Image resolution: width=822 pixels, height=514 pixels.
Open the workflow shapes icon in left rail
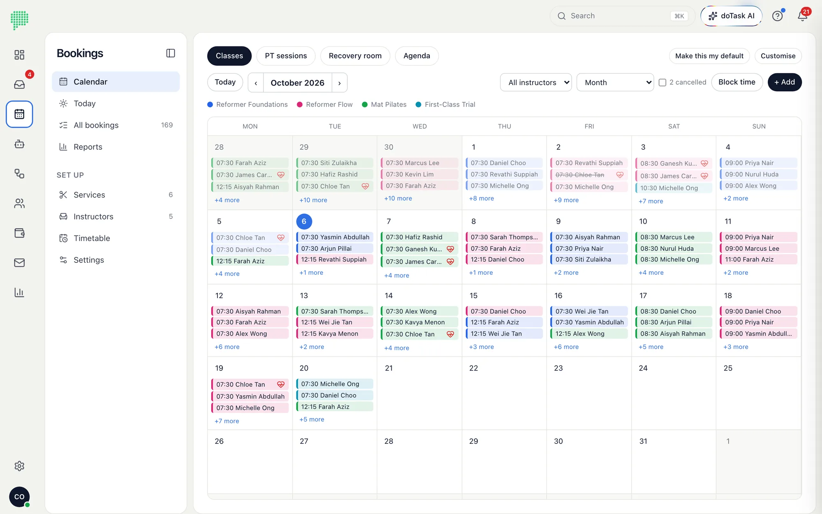click(19, 174)
